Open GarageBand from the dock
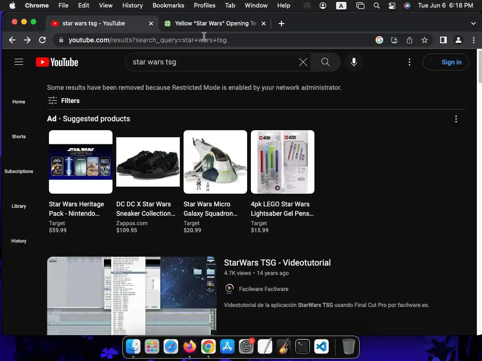 (284, 347)
